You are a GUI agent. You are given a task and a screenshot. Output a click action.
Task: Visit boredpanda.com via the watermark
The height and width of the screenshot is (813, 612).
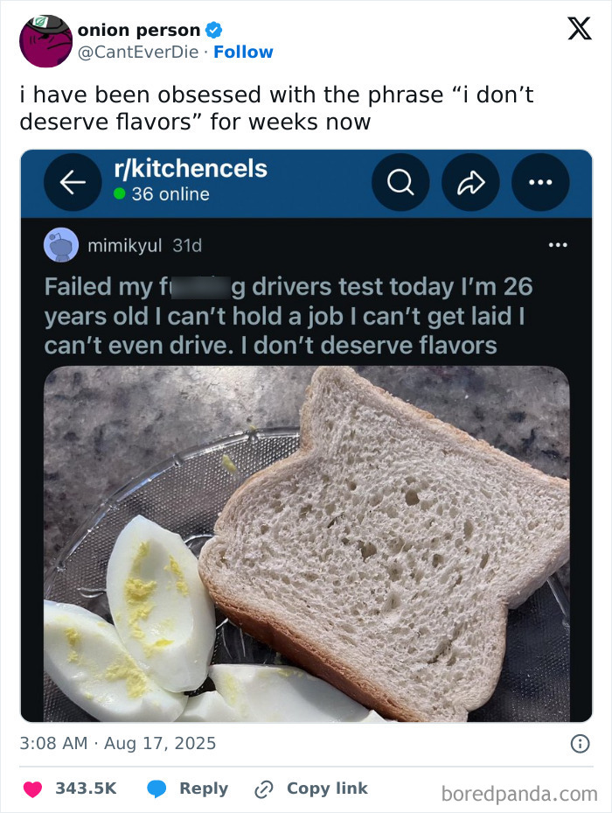(x=520, y=790)
